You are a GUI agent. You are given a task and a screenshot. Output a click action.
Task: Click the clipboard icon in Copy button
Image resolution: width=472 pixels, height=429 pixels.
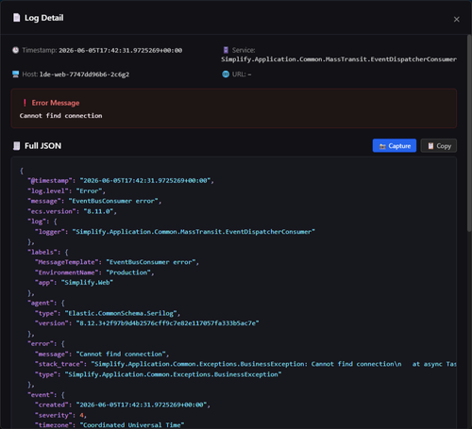pos(430,146)
